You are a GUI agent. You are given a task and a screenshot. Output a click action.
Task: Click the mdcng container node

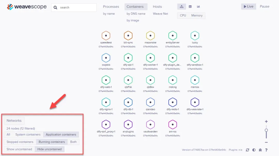(x=173, y=80)
